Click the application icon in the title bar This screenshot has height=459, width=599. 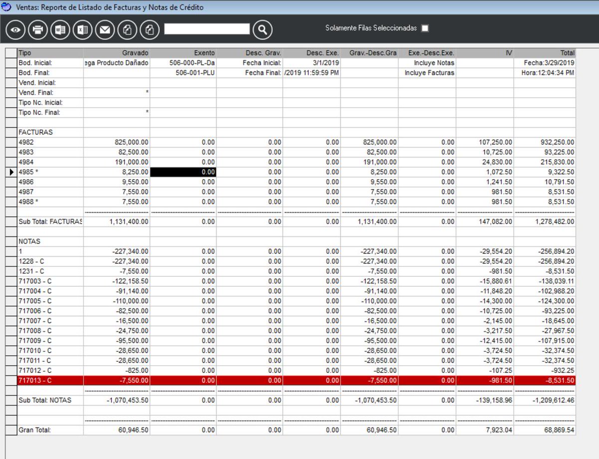tap(7, 7)
